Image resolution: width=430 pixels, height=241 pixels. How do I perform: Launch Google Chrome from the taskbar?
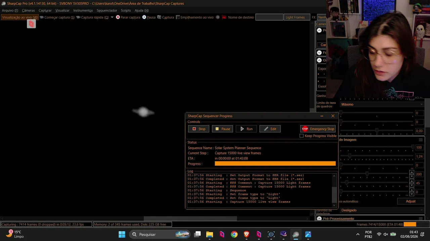234,234
